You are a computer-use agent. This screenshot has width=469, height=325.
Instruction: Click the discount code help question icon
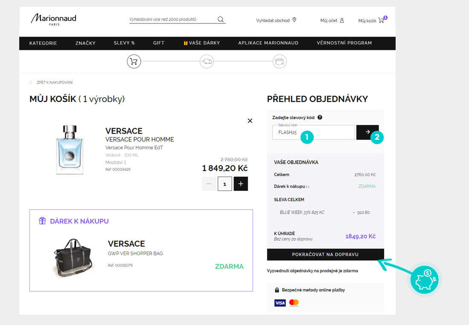(x=320, y=118)
